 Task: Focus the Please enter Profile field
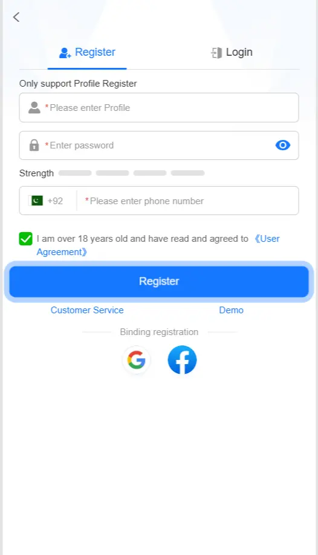(x=159, y=108)
